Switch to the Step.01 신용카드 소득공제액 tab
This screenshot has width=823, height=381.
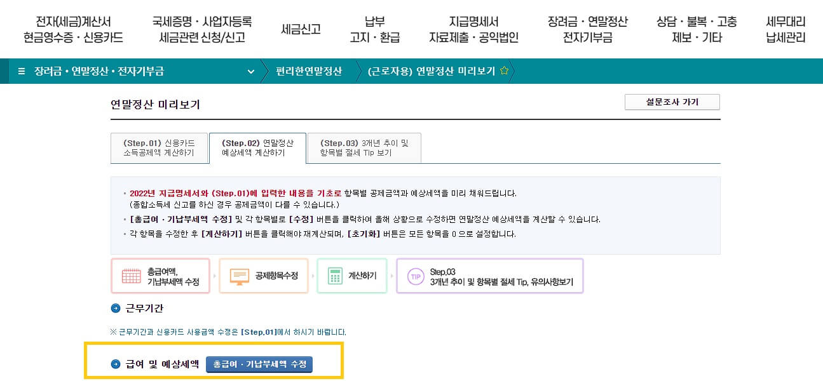pyautogui.click(x=160, y=147)
